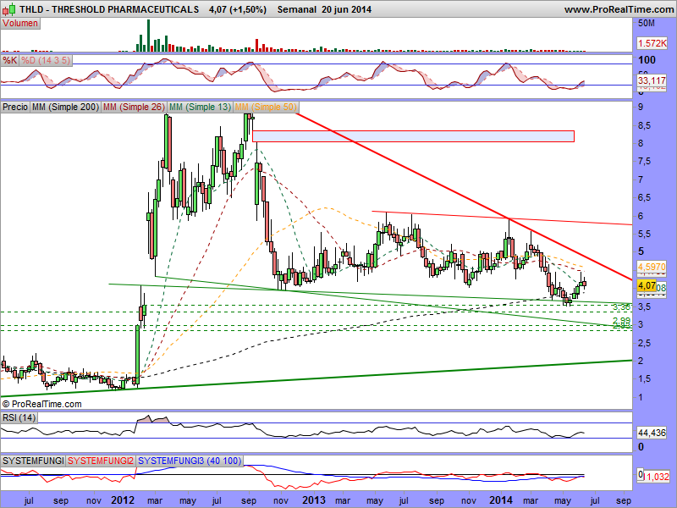Select the MM (Simple 26) label
This screenshot has width=677, height=508.
134,107
